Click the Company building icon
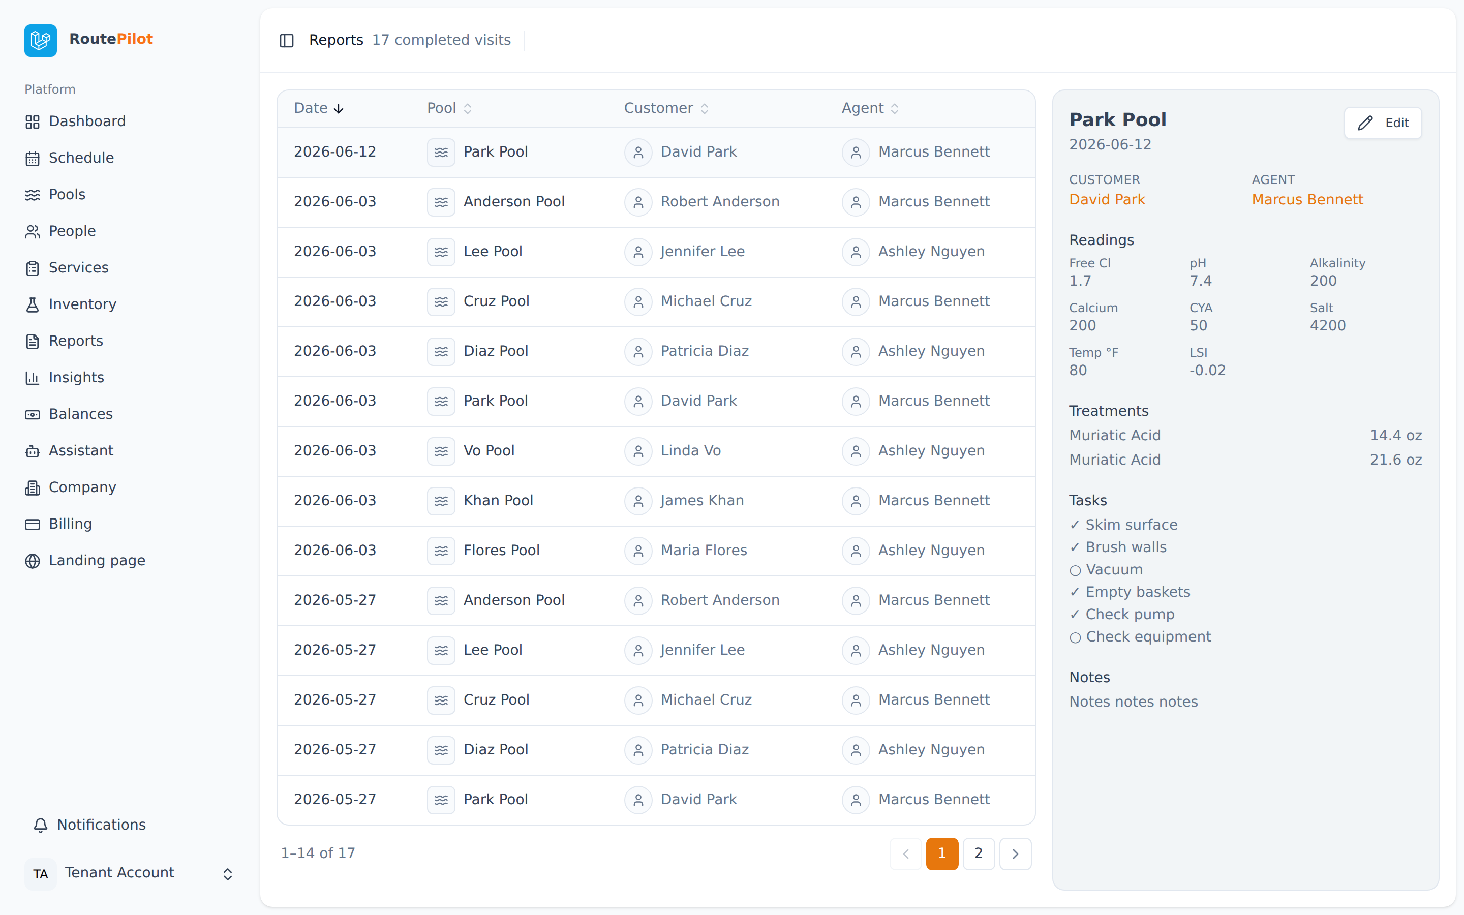 (33, 488)
